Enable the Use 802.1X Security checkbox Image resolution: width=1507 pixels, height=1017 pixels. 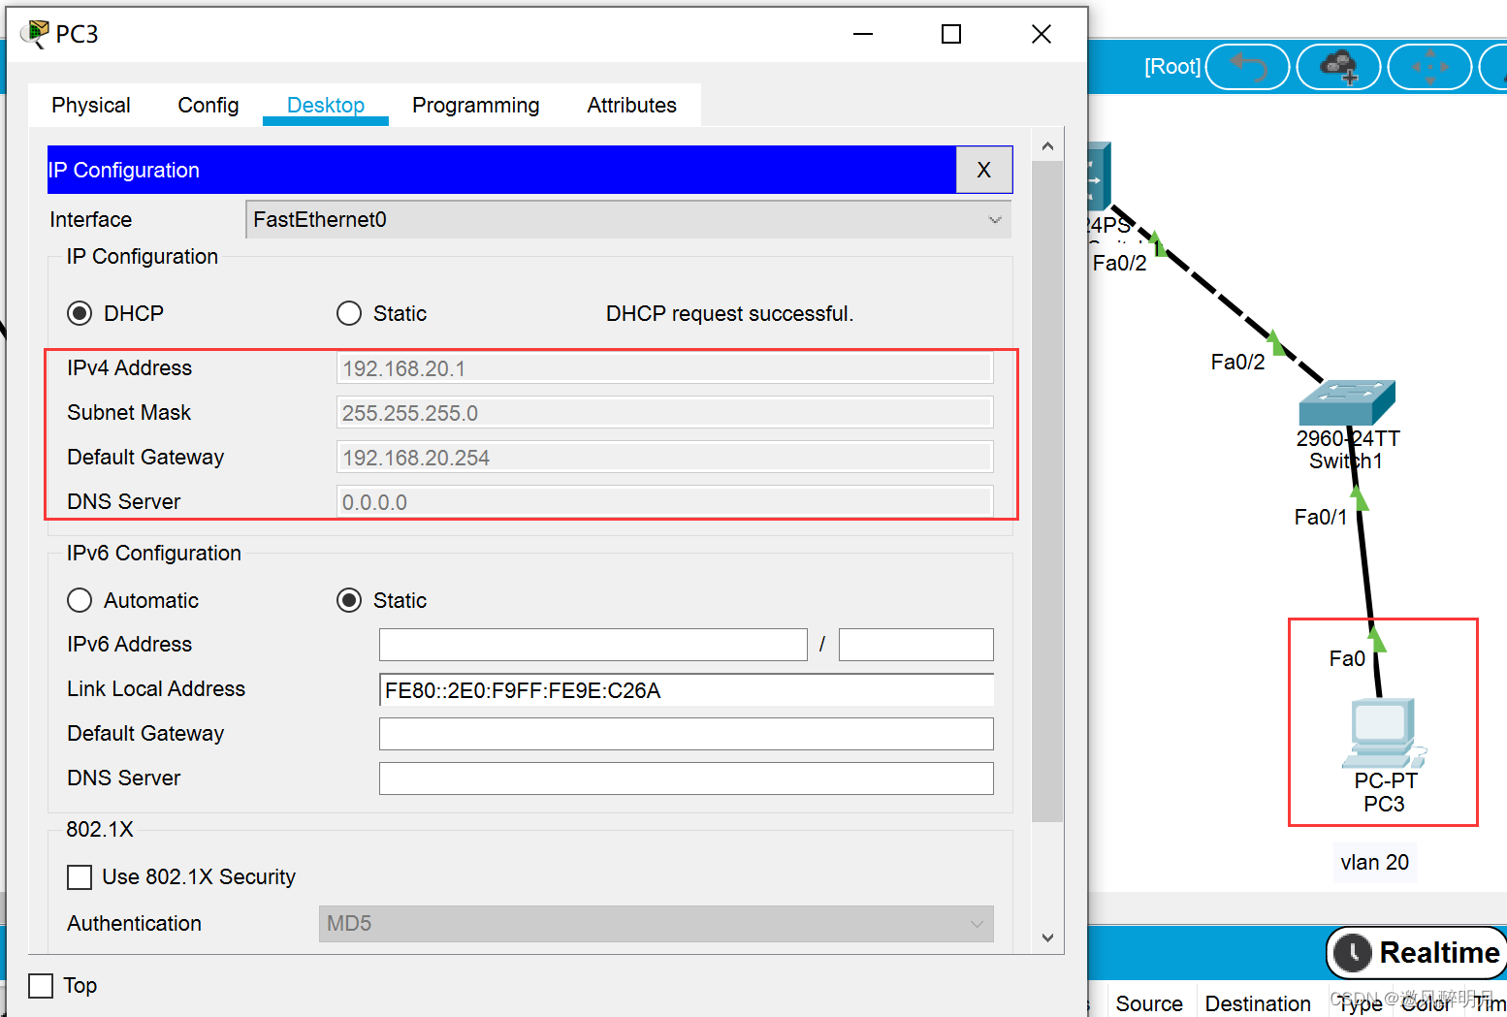(80, 877)
